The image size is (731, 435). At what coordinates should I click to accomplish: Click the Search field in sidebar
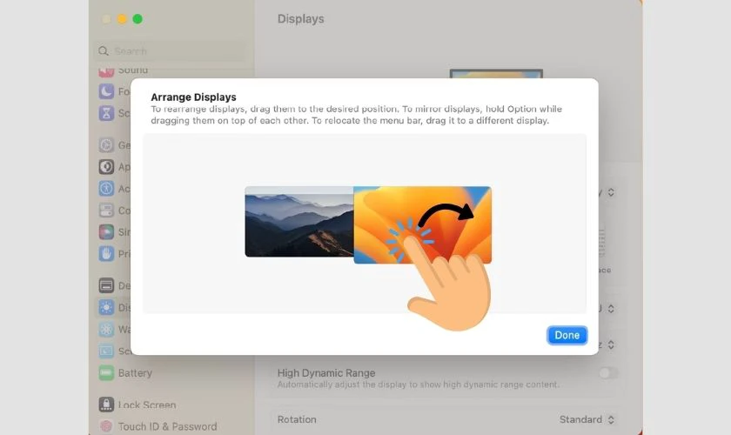(170, 51)
